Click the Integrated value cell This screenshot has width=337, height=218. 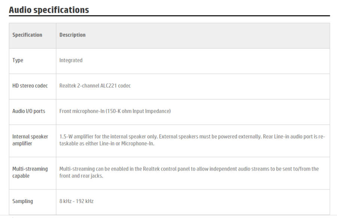click(71, 60)
